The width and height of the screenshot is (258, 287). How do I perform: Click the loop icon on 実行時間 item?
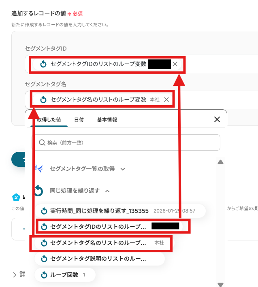(45, 211)
